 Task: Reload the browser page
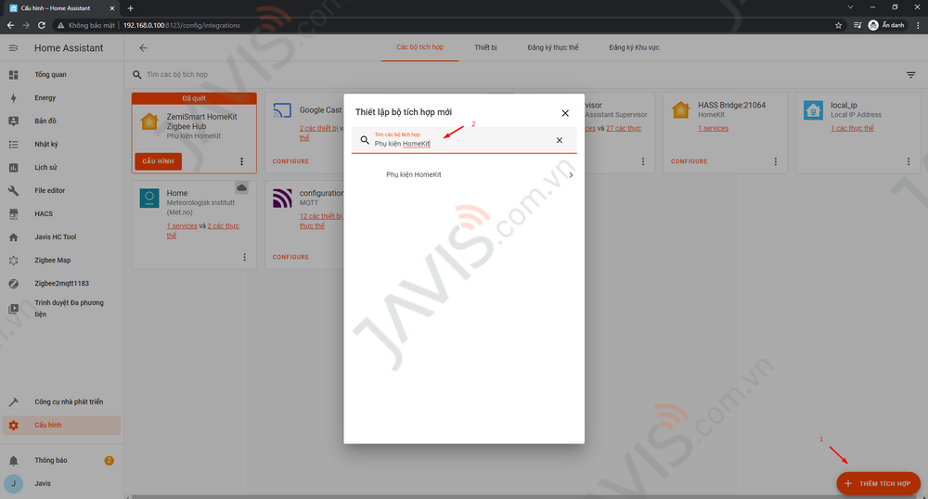(42, 25)
